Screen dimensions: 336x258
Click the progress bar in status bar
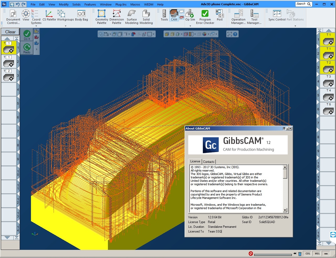click(x=273, y=255)
